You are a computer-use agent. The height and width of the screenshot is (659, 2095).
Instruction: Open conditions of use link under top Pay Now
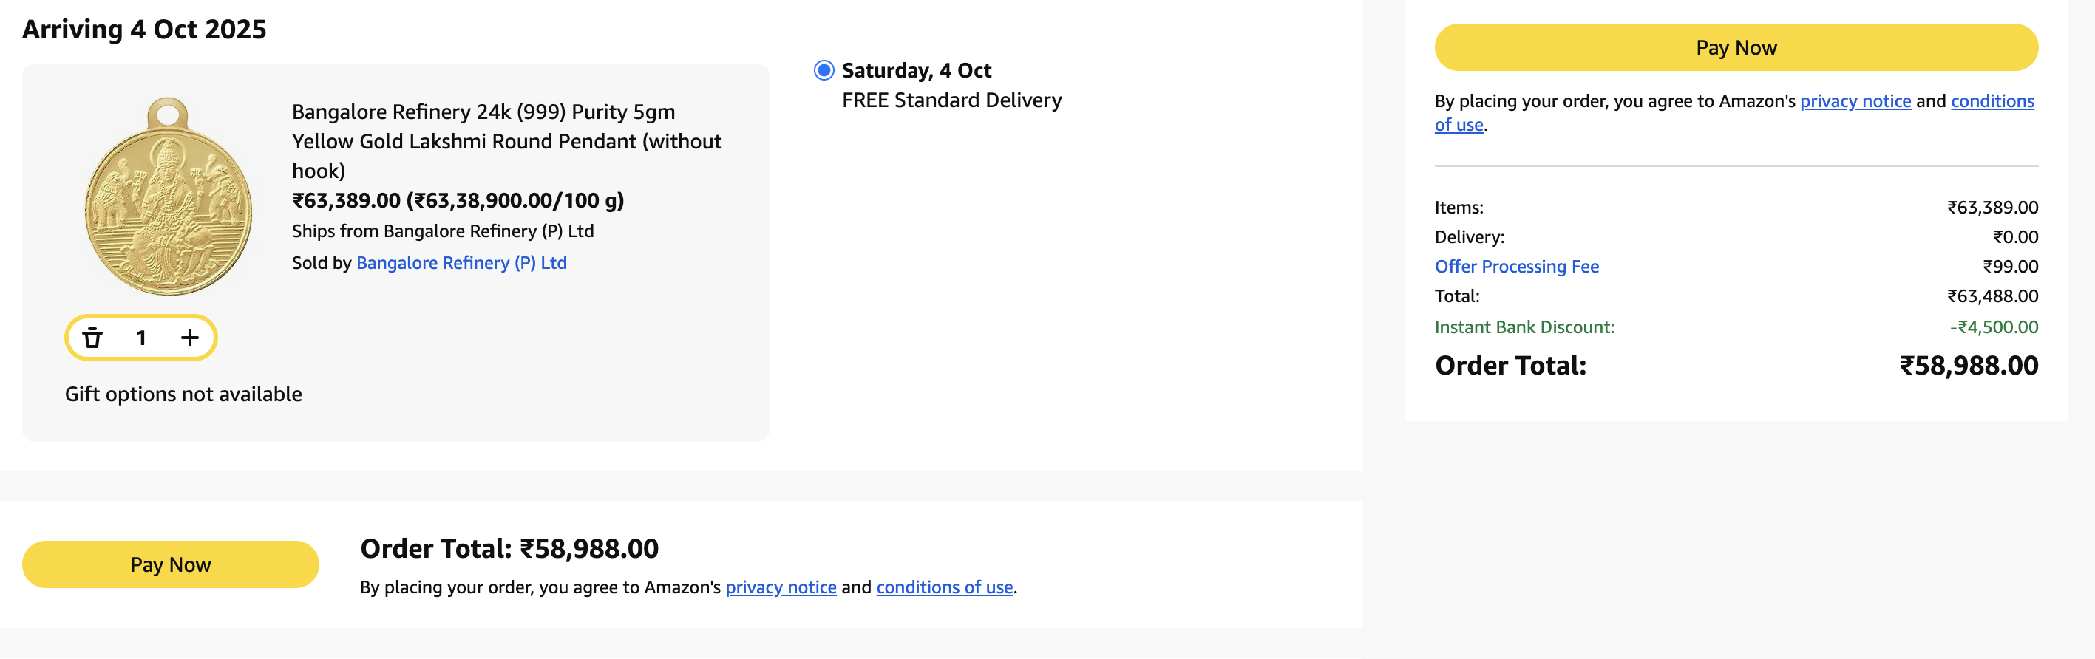1991,101
